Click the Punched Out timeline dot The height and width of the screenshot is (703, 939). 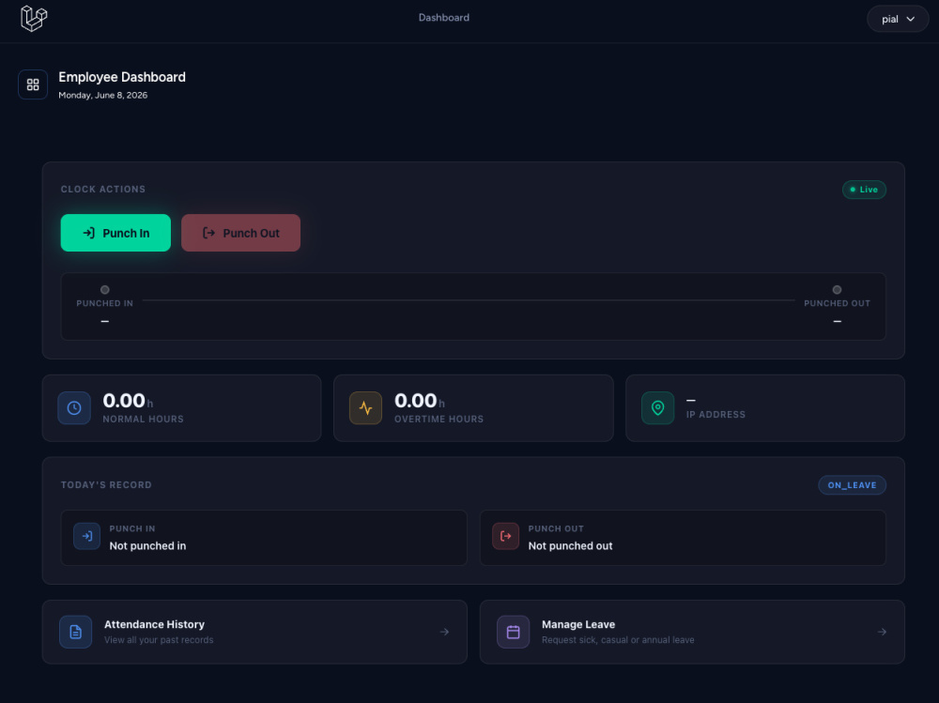coord(838,290)
